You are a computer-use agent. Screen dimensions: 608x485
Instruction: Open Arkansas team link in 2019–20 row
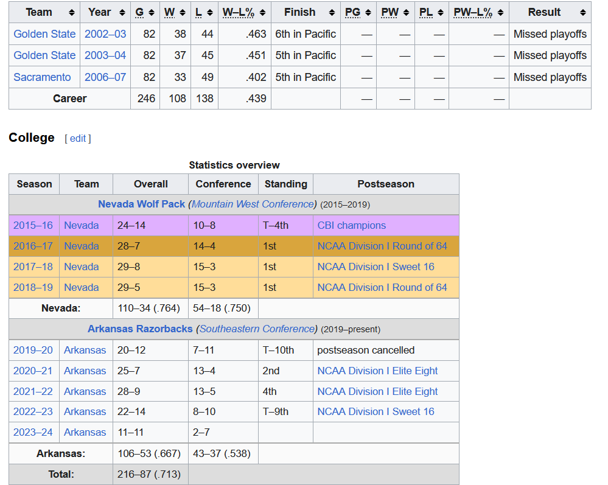coord(85,350)
